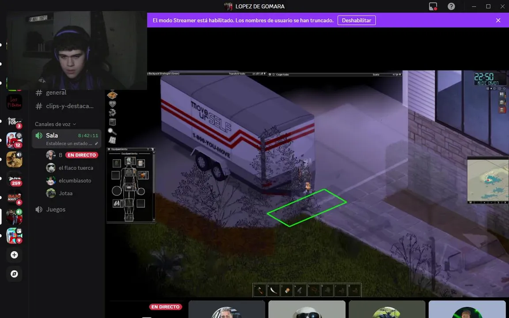Open Discord server discovery compass
This screenshot has height=318, width=509.
point(14,273)
